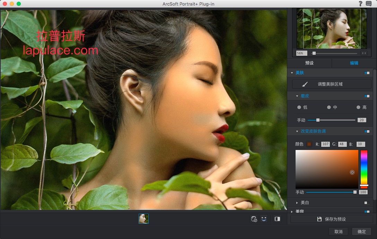Click the face with slash icon
This screenshot has height=239, width=377.
254,219
